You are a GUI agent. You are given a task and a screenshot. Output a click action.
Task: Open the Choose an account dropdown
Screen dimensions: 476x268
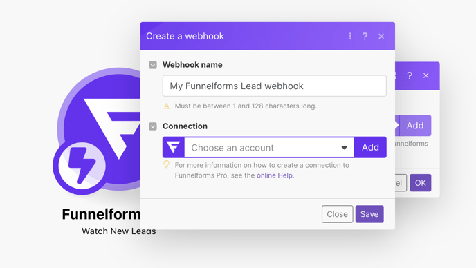[269, 148]
